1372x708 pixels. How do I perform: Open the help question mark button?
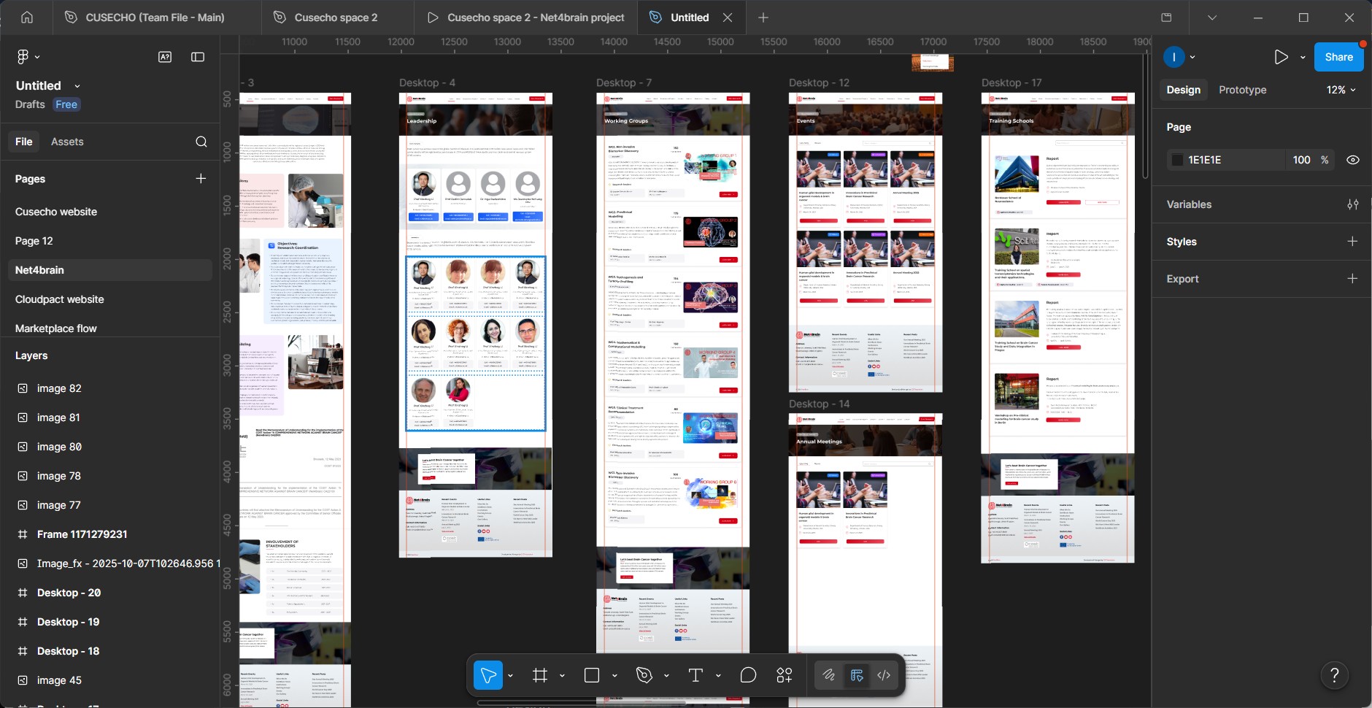click(1335, 675)
